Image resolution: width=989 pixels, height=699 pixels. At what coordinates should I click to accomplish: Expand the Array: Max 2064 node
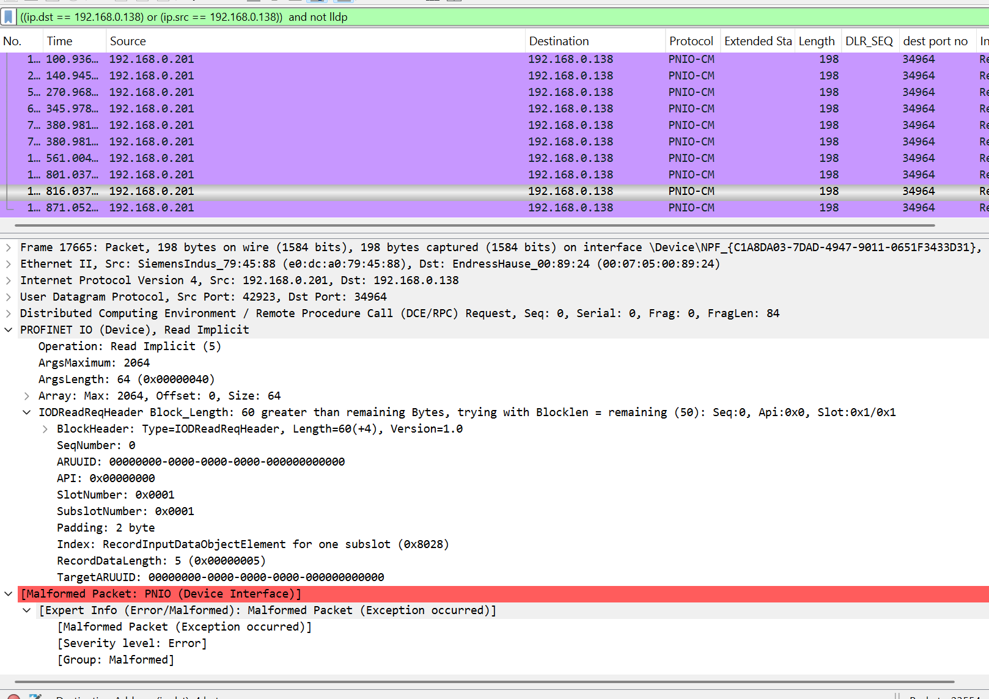tap(27, 396)
